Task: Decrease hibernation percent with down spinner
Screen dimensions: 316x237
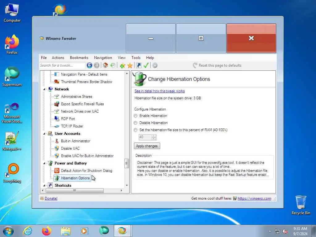Action: tap(154, 139)
